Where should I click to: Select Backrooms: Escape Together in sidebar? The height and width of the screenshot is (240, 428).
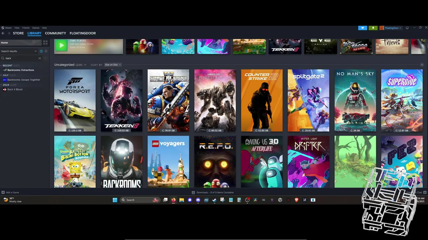pyautogui.click(x=24, y=80)
